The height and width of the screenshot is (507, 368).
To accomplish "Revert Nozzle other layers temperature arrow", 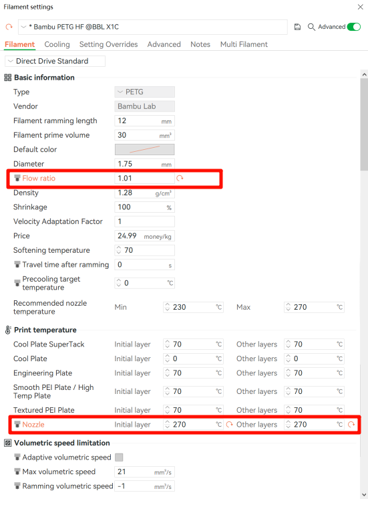I will point(351,424).
